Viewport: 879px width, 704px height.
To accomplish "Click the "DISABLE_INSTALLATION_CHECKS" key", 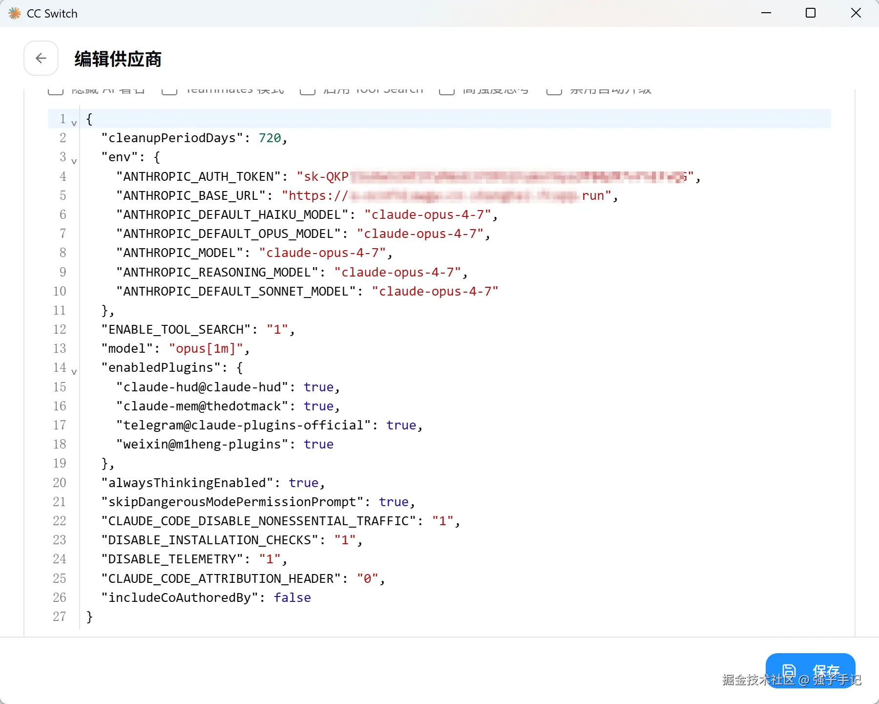I will point(209,540).
